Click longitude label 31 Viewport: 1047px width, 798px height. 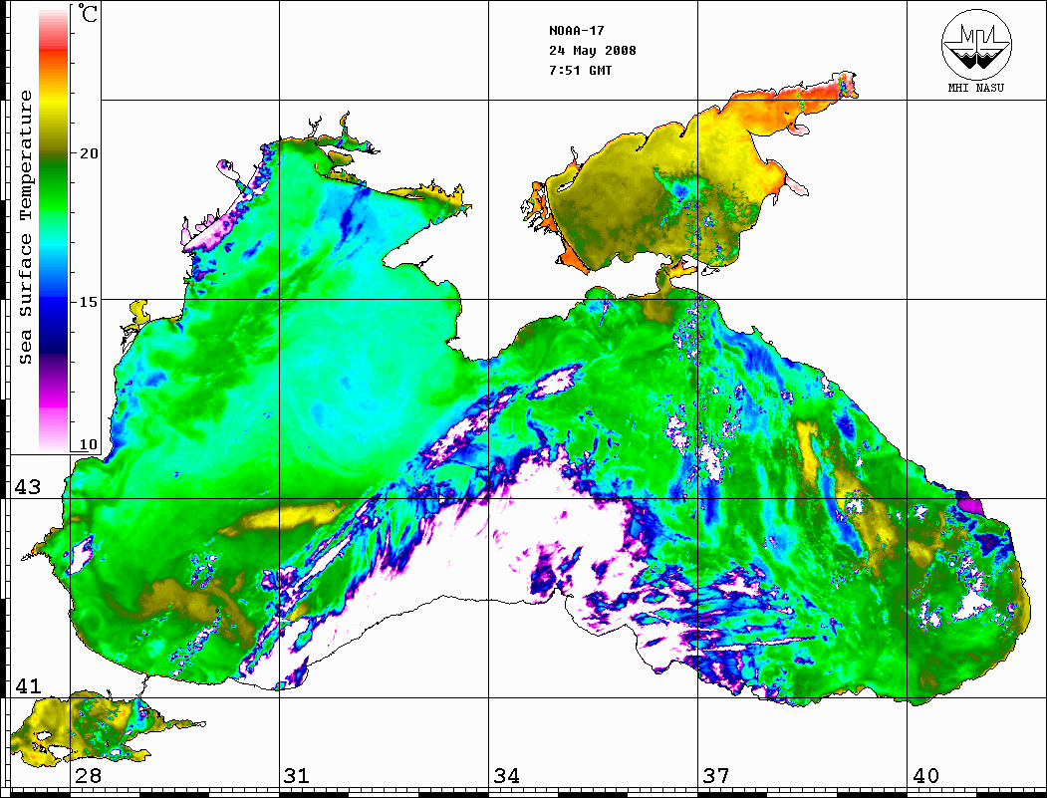(297, 775)
